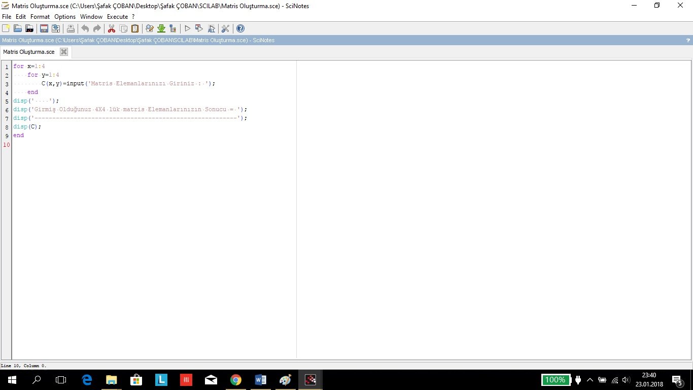Click the green down-arrow toolbar icon
Viewport: 693px width, 390px height.
tap(161, 28)
